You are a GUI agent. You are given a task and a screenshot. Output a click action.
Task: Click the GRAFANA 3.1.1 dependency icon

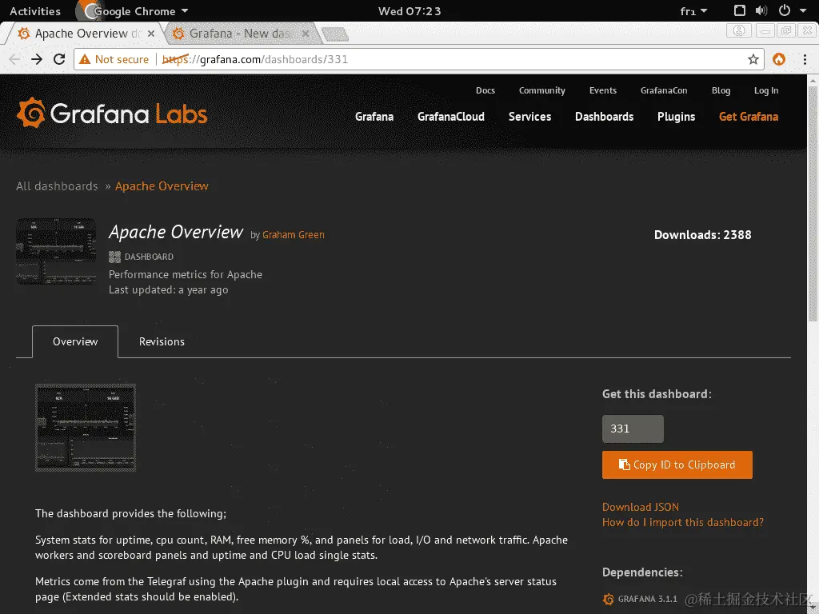[609, 600]
